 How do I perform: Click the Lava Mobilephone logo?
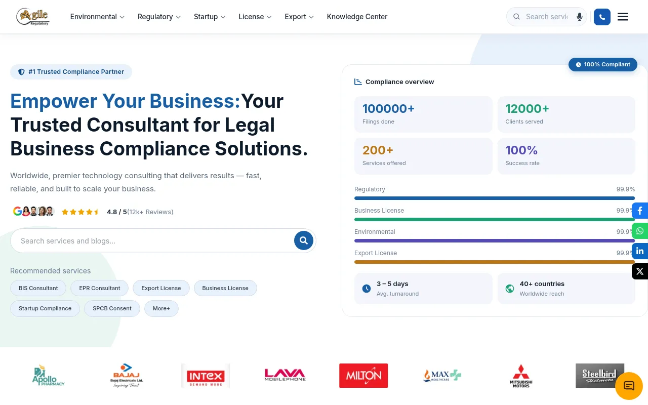(285, 375)
